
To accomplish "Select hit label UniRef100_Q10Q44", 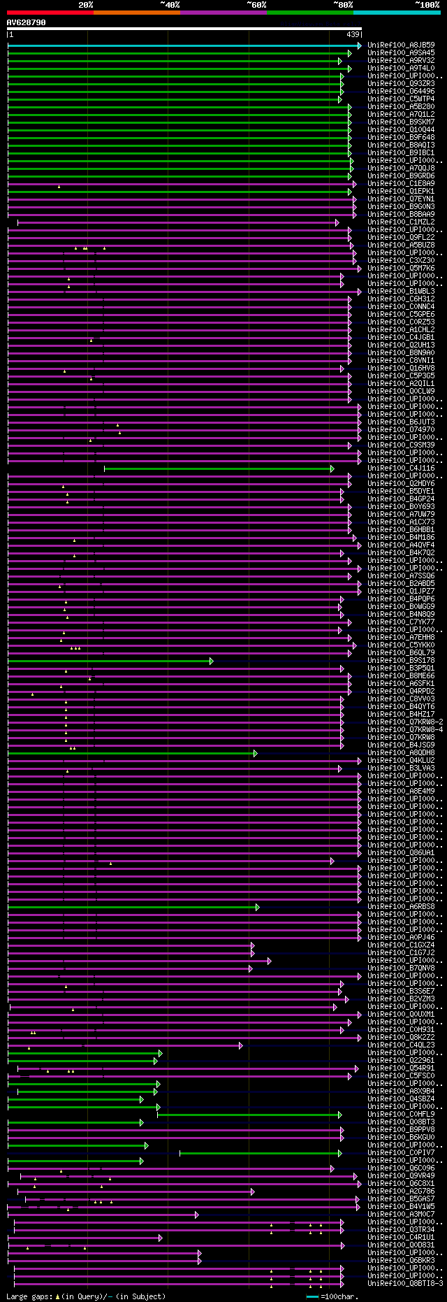I will click(401, 130).
